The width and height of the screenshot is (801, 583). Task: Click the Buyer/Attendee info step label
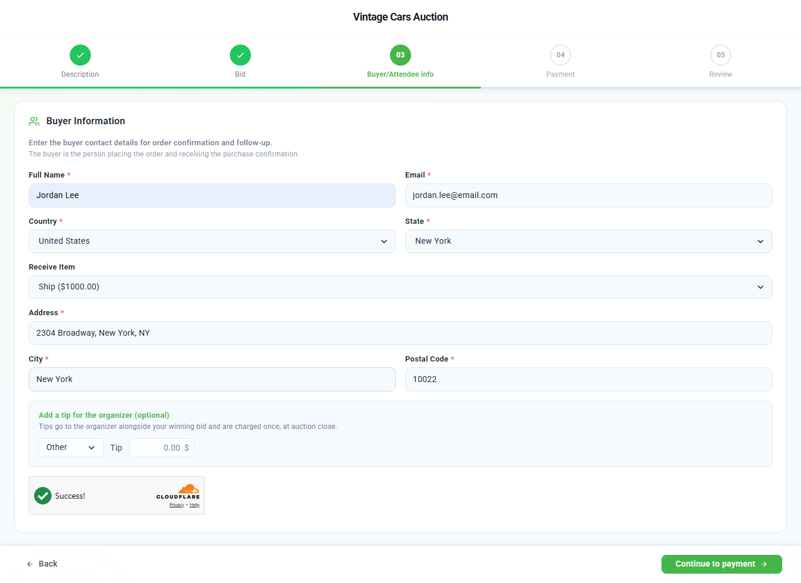pyautogui.click(x=400, y=74)
